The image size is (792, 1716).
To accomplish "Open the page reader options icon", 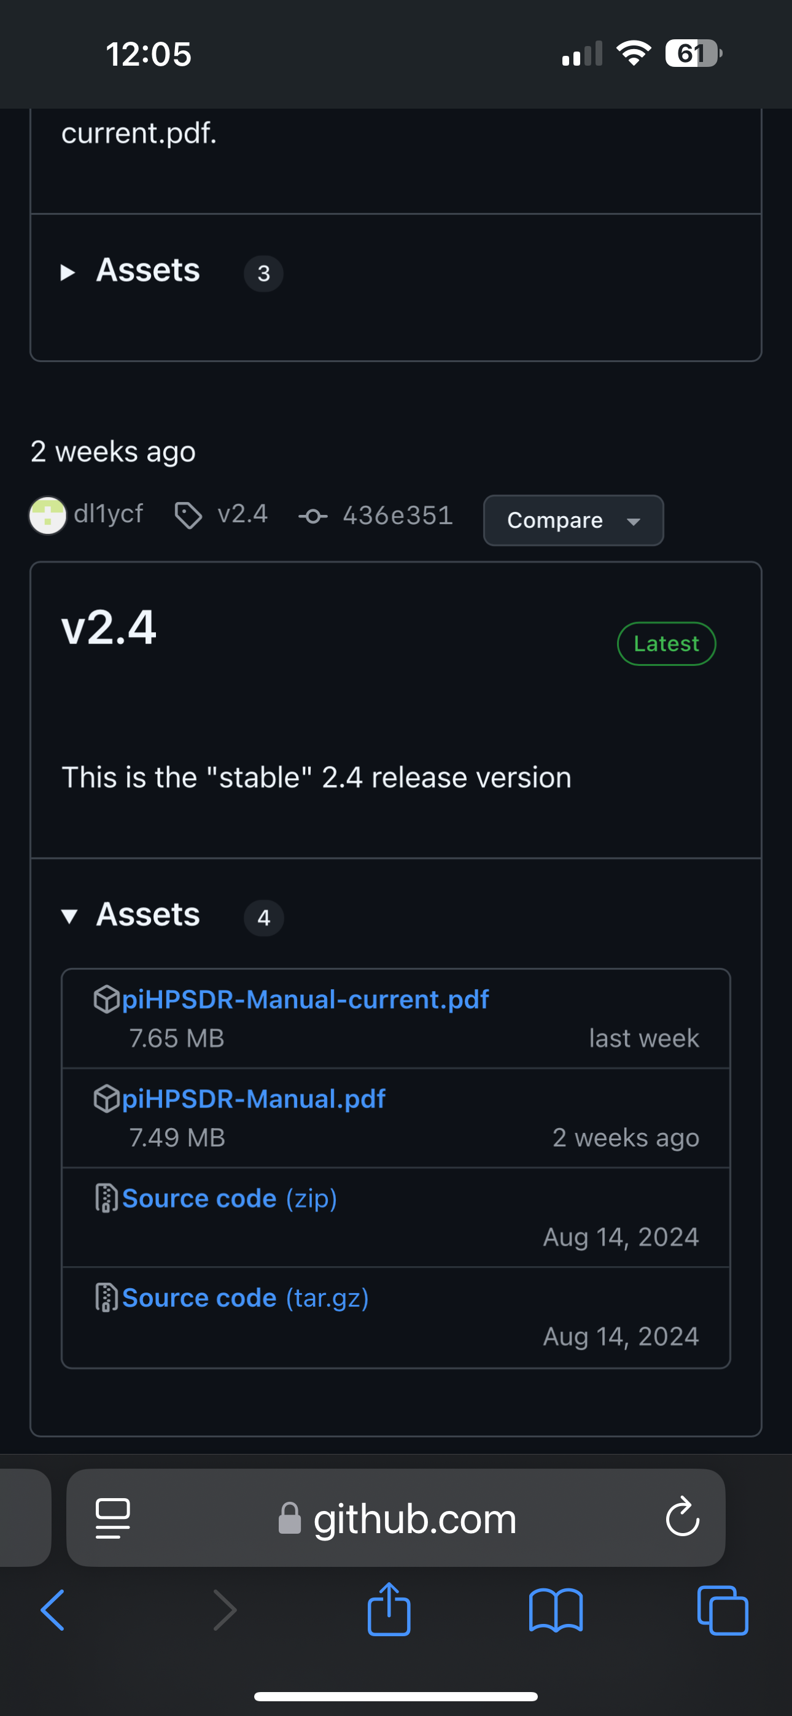I will click(x=113, y=1518).
